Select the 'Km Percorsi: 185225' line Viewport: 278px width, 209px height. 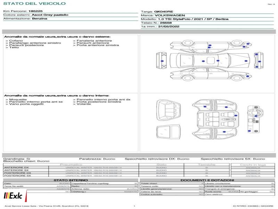coord(23,11)
